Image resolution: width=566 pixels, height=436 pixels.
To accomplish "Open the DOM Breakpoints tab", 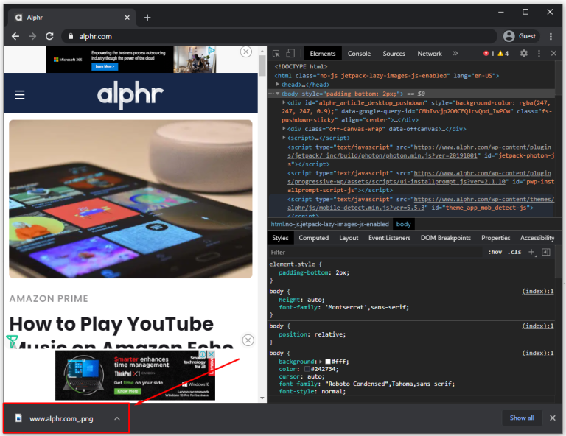I will (x=446, y=238).
